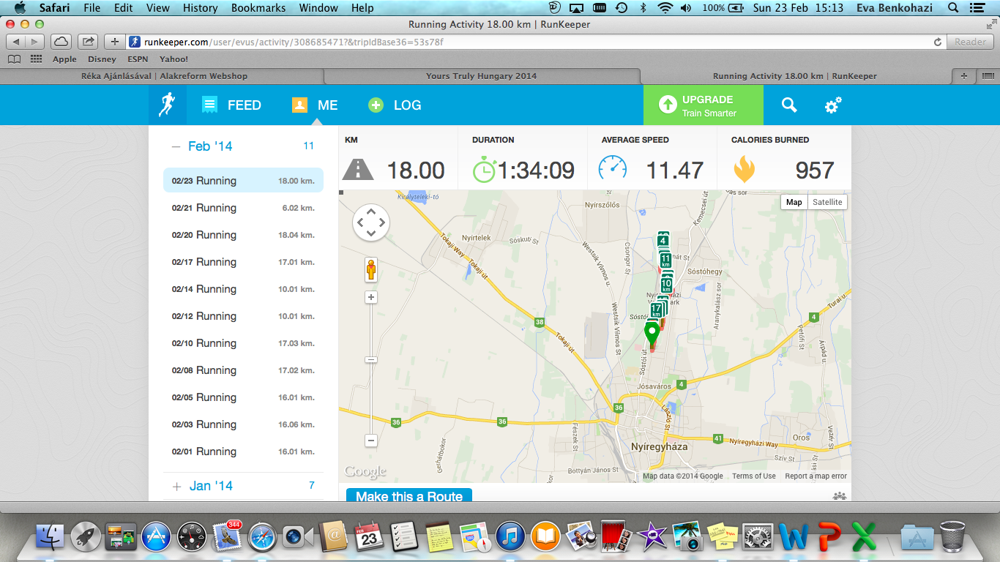Select the 02/01 Running 16.01 km activity
Screen dimensions: 1000x562
pyautogui.click(x=243, y=452)
